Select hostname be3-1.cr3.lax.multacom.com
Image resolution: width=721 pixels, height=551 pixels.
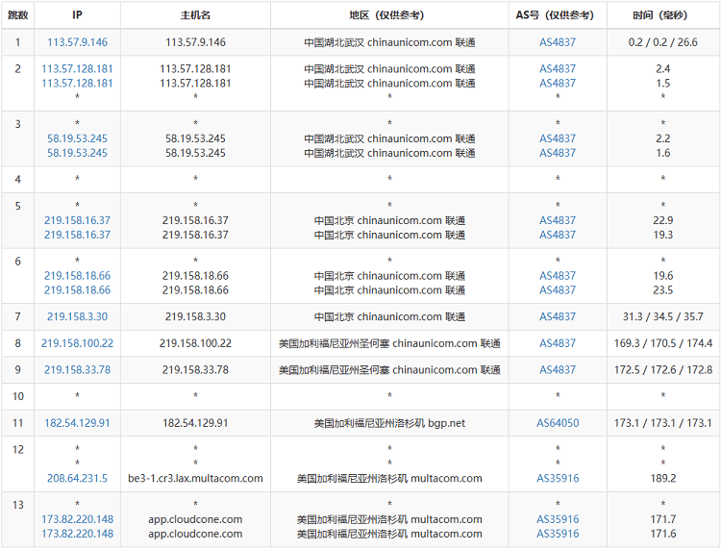(195, 478)
